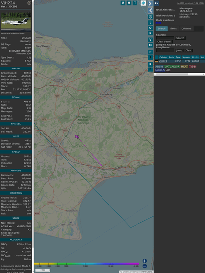
Task: Open the D-CASH registration link
Action: [x=26, y=38]
